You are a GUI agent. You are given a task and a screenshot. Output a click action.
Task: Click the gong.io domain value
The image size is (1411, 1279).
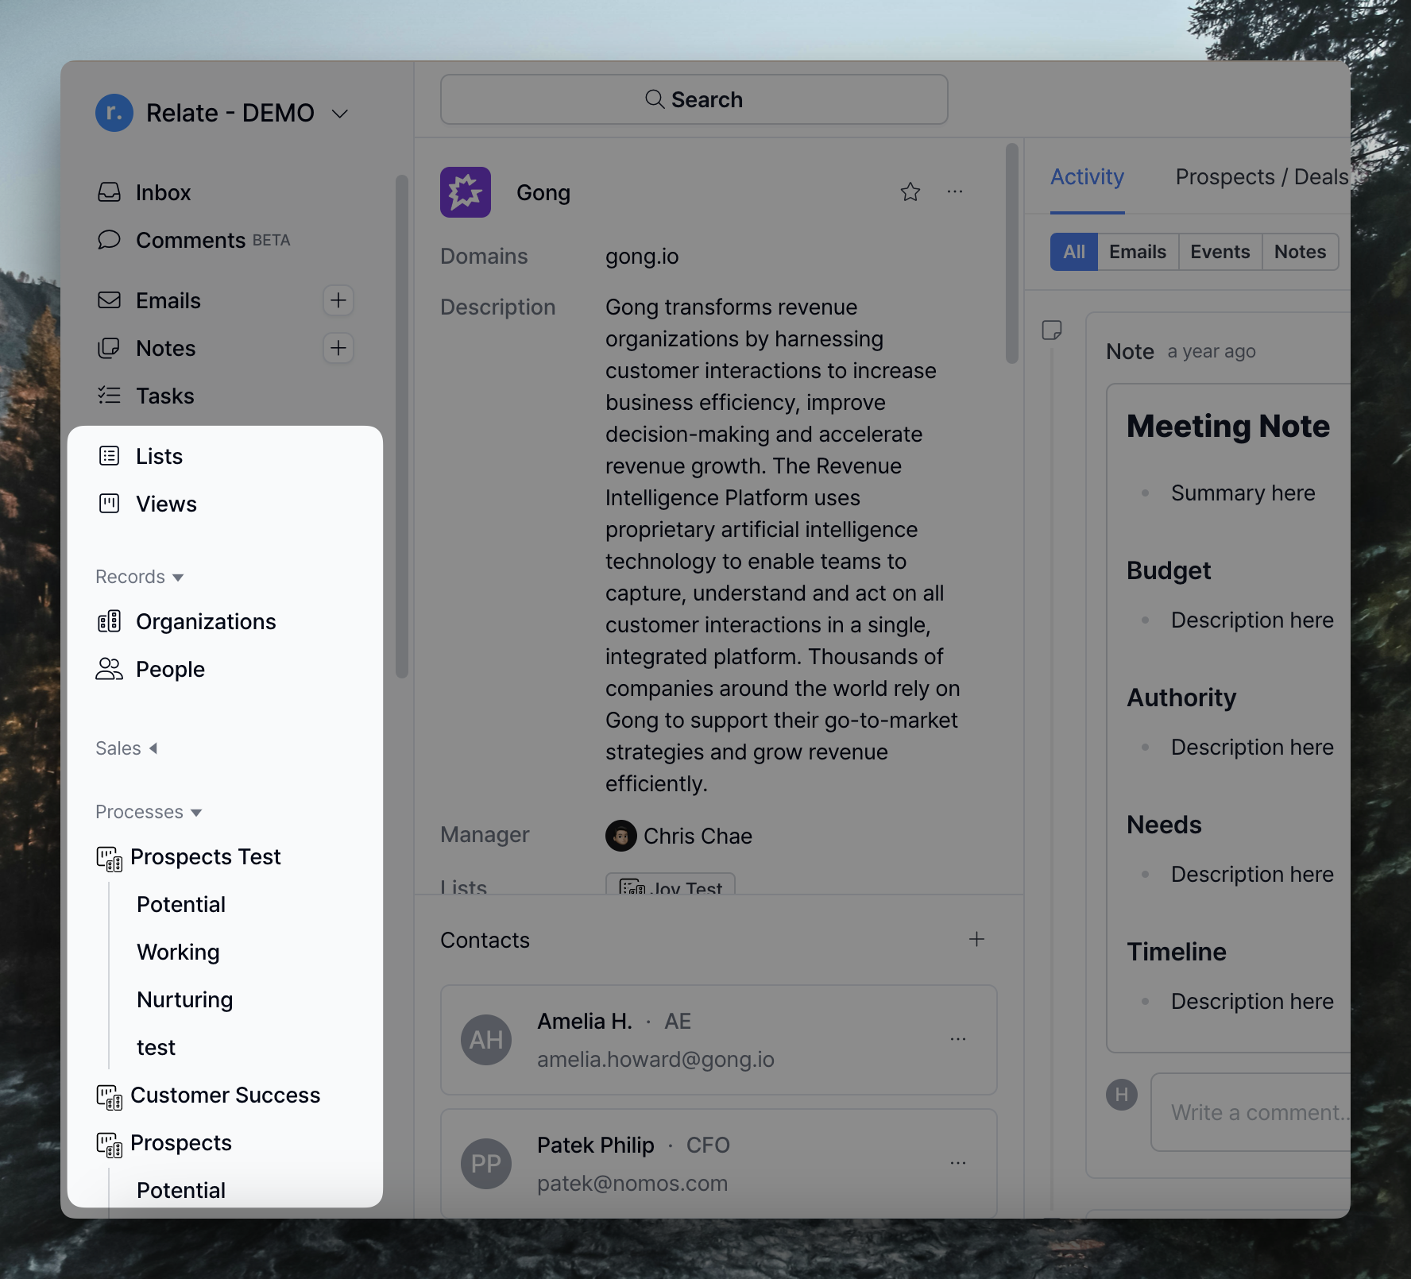(x=642, y=256)
